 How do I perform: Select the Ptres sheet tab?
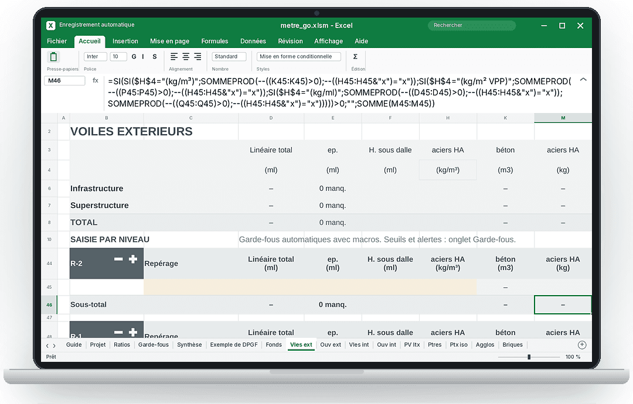435,345
